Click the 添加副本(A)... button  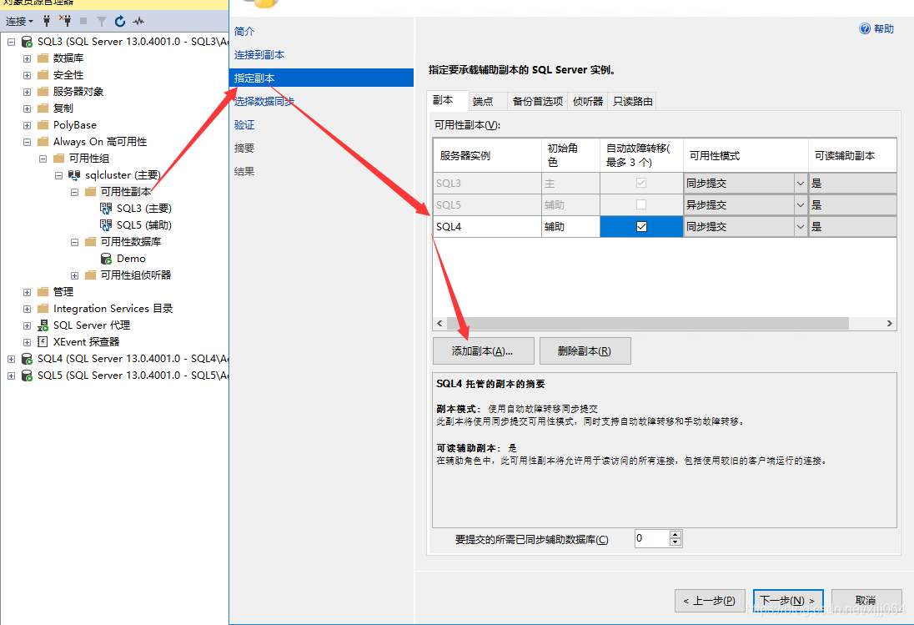point(483,351)
